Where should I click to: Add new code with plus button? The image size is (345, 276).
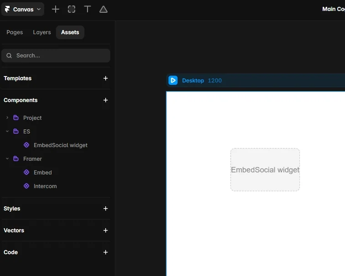106,252
